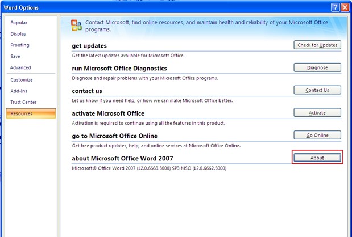Click the Office resources header icon
Image resolution: width=352 pixels, height=237 pixels.
(76, 25)
